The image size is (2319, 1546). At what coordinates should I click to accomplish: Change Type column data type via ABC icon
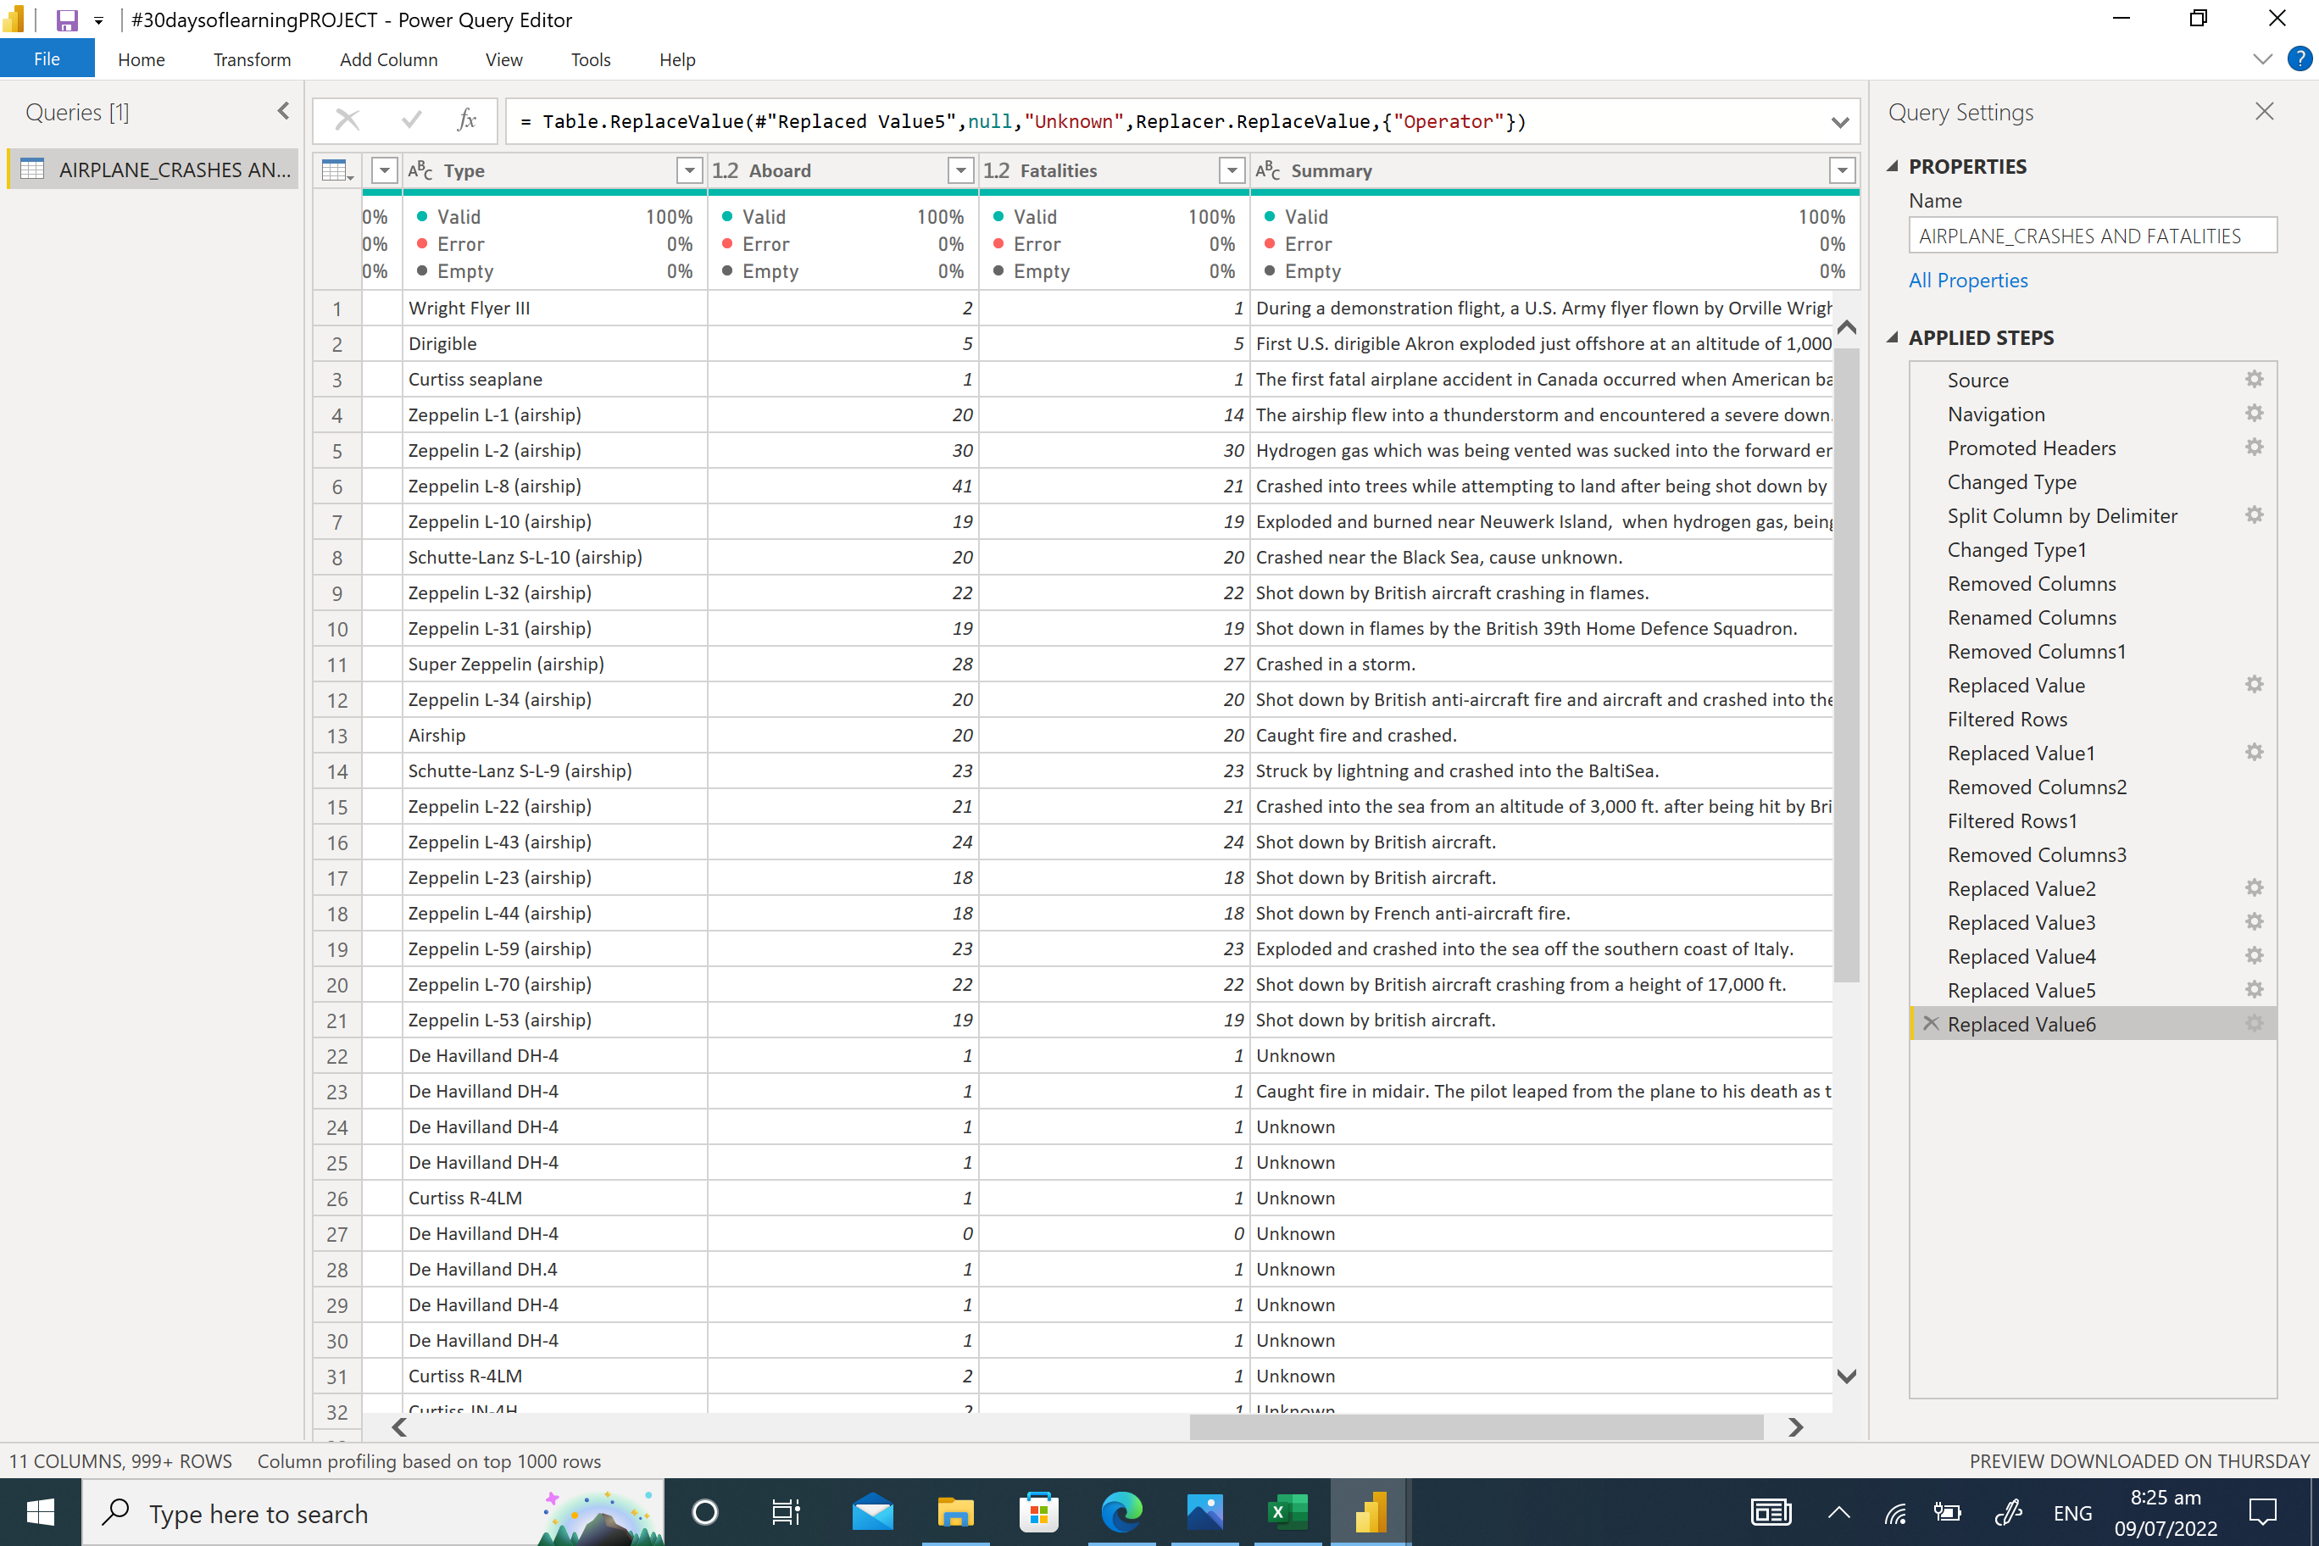pyautogui.click(x=420, y=170)
